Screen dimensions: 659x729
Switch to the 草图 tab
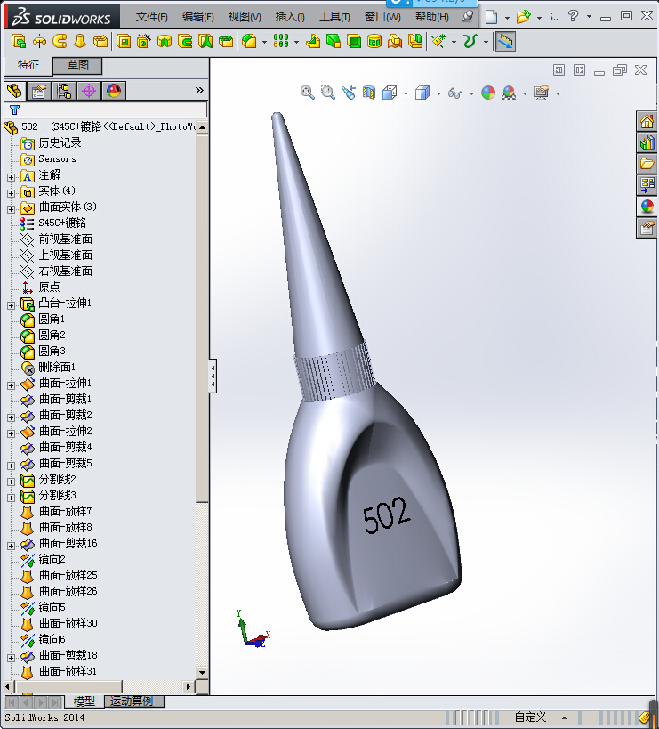pyautogui.click(x=77, y=66)
